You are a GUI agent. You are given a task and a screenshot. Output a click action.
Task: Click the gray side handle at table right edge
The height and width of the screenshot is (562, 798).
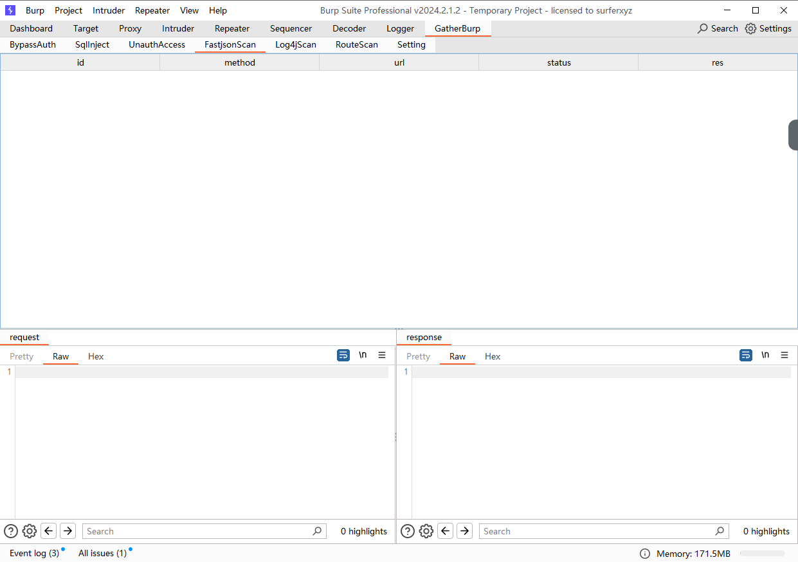click(x=793, y=135)
